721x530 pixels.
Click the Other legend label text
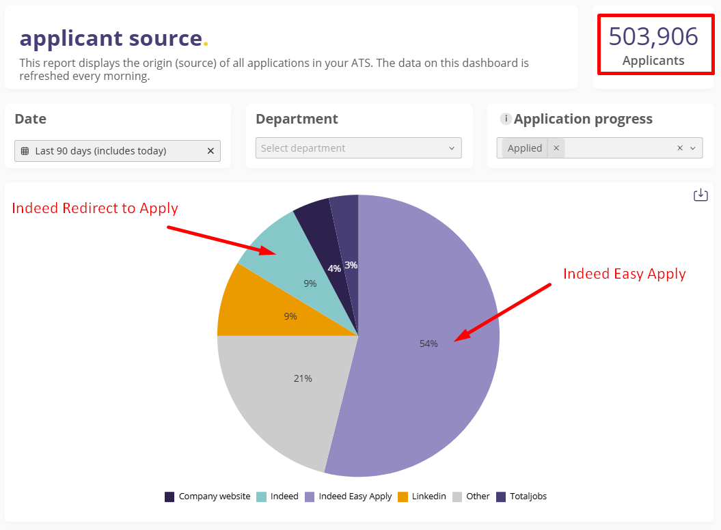click(478, 497)
